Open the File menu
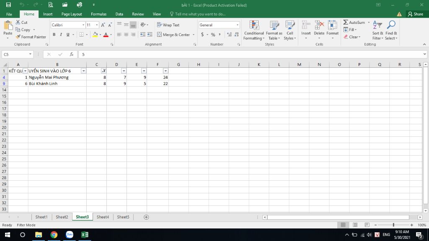The image size is (429, 241). (x=9, y=14)
